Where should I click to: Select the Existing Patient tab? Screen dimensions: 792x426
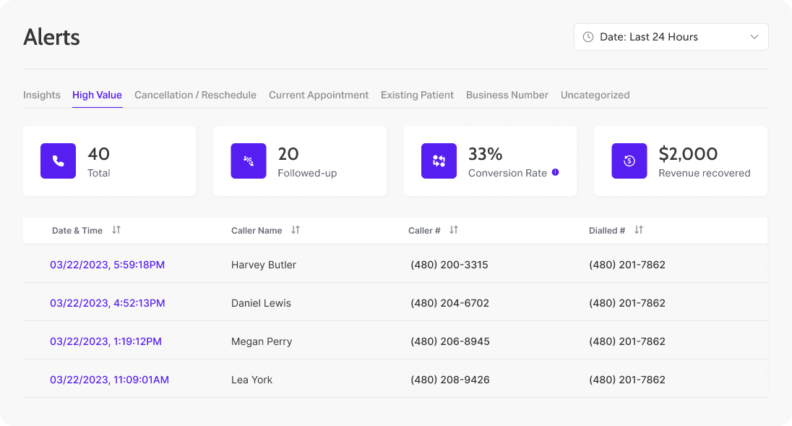point(417,95)
